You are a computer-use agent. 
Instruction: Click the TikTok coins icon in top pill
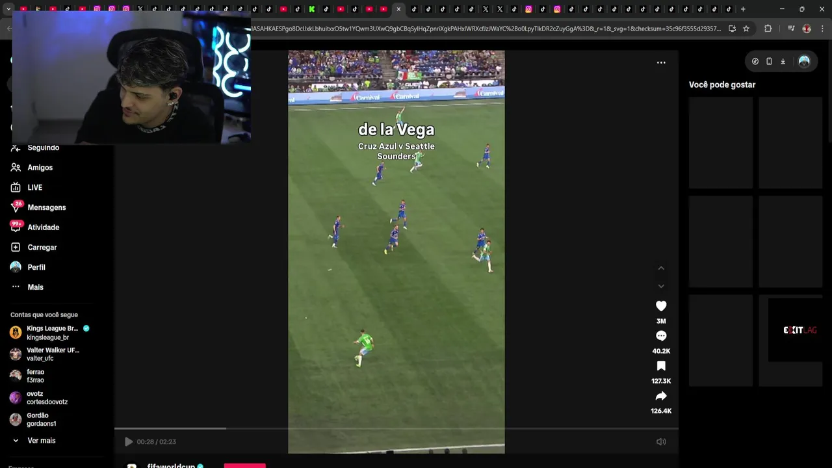[x=755, y=61]
